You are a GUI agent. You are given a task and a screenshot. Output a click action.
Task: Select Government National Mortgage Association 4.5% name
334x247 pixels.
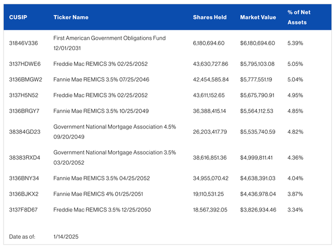point(115,132)
